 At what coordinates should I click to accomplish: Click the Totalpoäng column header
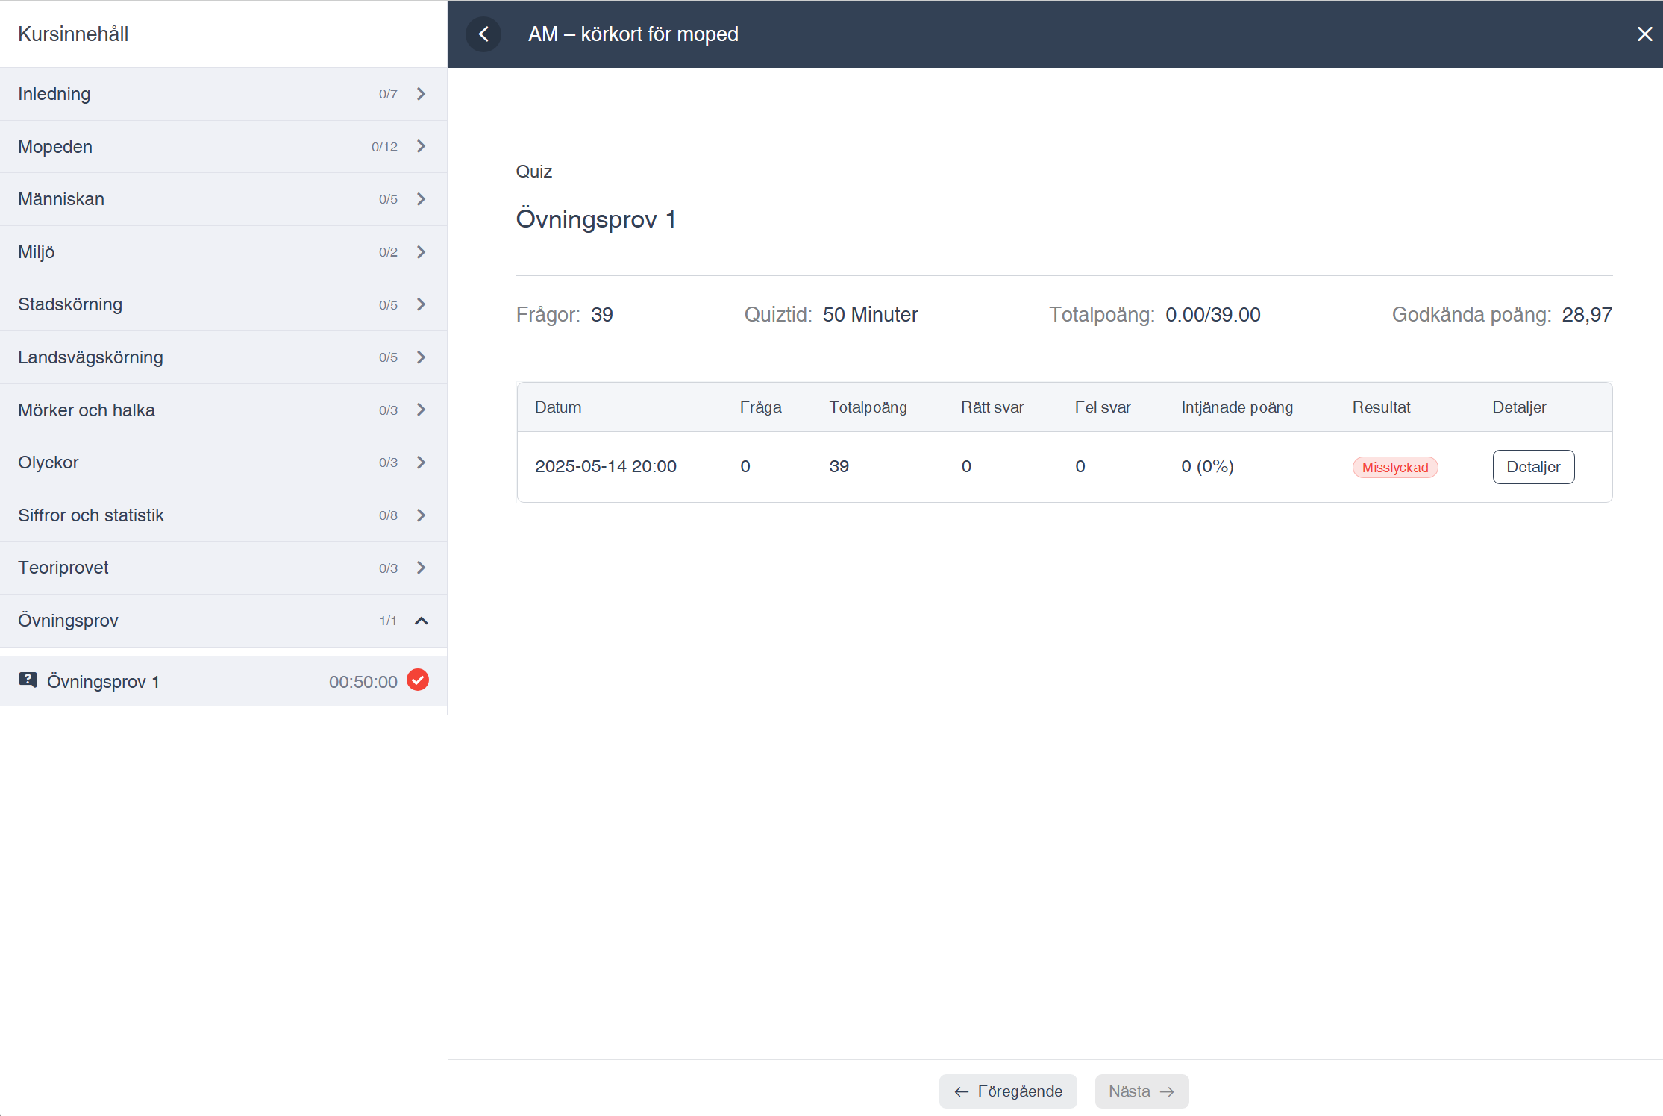pos(868,407)
